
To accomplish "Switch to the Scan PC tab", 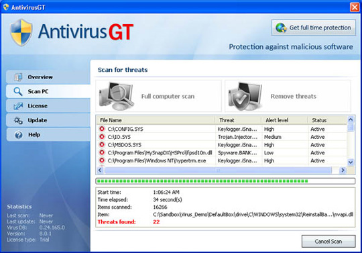I will [48, 91].
